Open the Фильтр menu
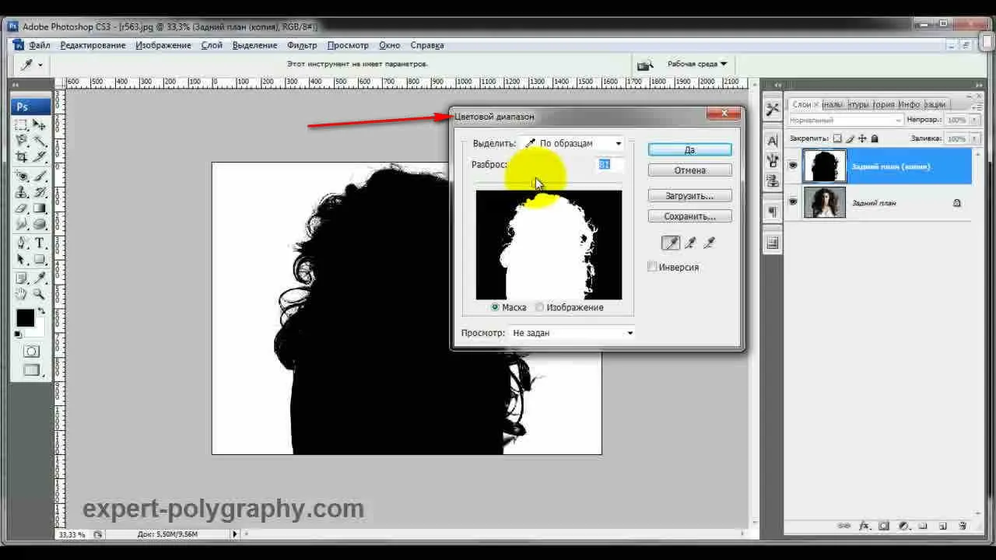 tap(302, 45)
